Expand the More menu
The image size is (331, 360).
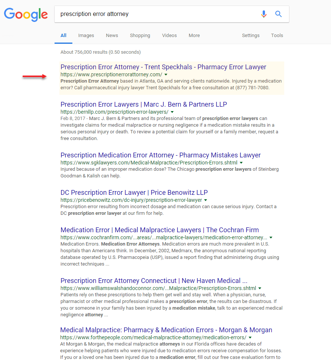[x=194, y=35]
